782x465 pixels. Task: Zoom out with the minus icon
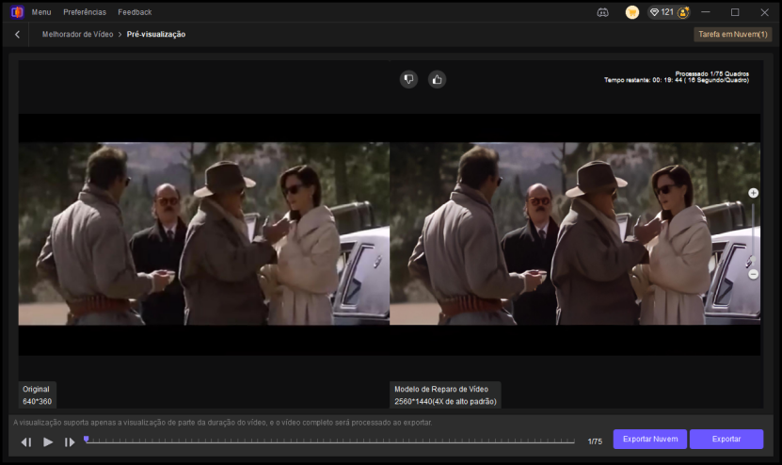tap(753, 275)
